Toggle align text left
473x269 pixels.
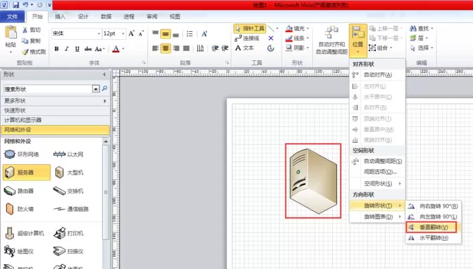coord(155,48)
